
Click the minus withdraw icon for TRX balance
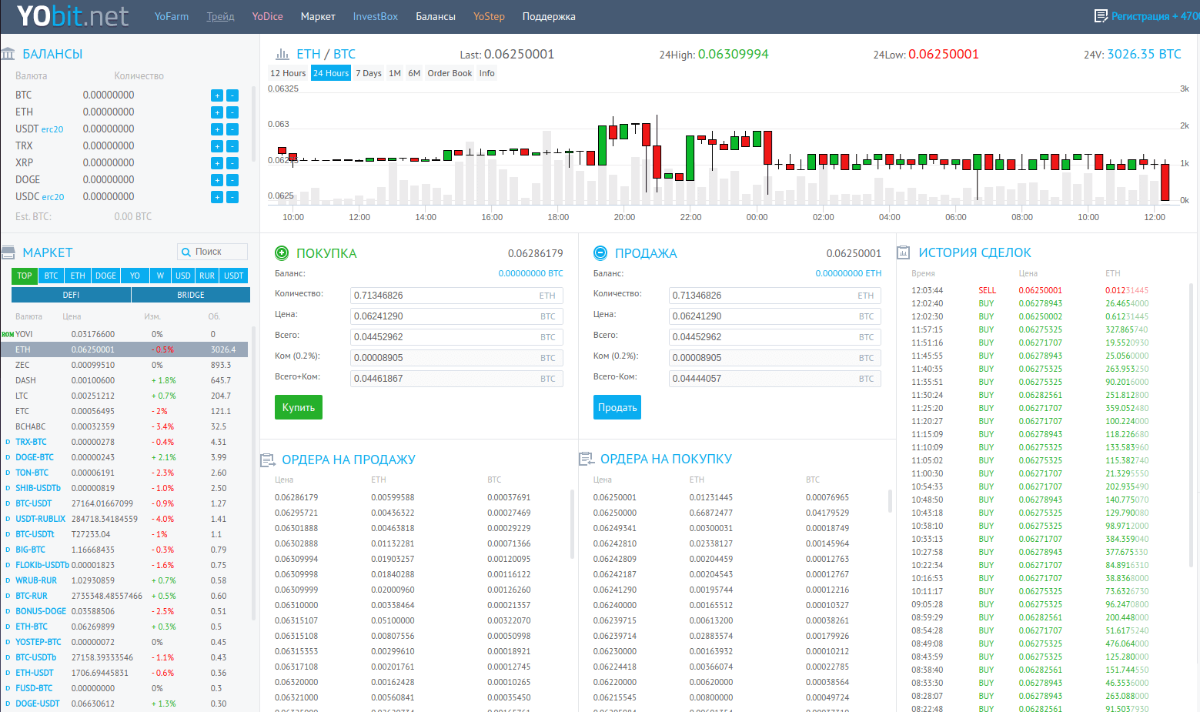(x=232, y=146)
